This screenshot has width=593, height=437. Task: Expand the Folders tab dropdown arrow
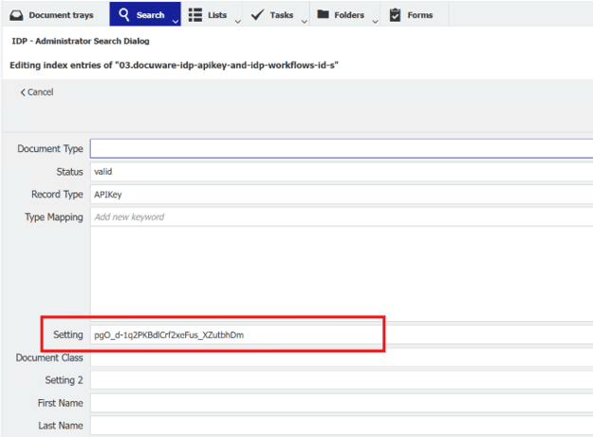[374, 20]
